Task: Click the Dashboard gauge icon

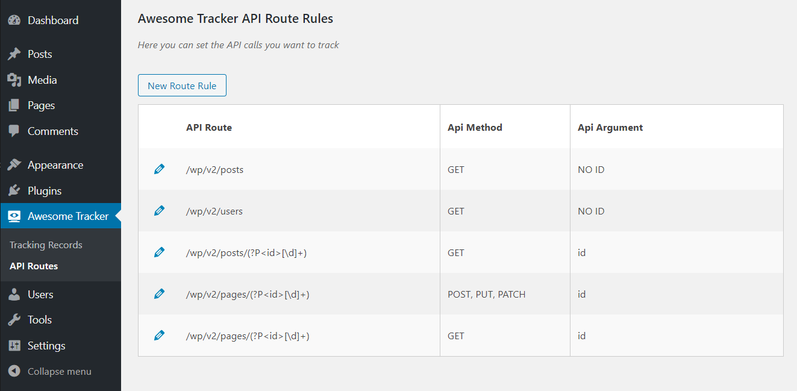Action: click(x=14, y=20)
